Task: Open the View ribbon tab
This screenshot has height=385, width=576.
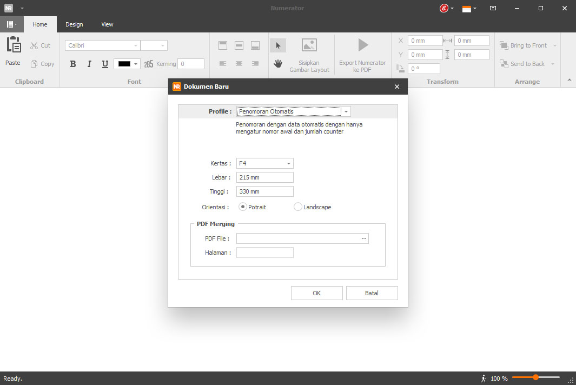Action: coord(107,24)
